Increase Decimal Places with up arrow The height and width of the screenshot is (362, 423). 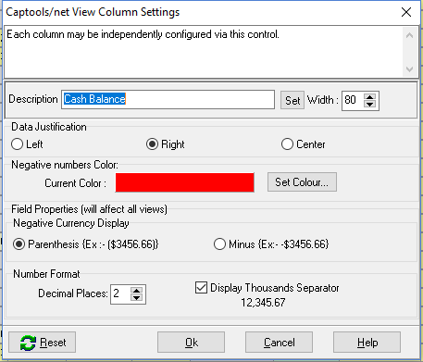tap(136, 291)
